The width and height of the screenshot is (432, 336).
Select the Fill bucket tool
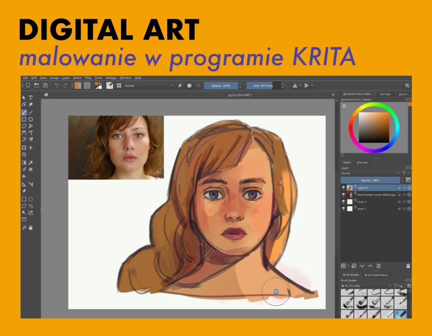[24, 176]
